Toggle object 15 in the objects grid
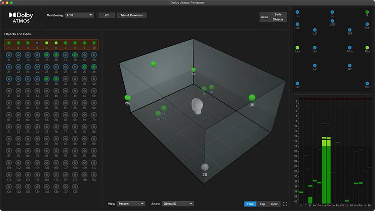375x211 pixels. coord(46,55)
